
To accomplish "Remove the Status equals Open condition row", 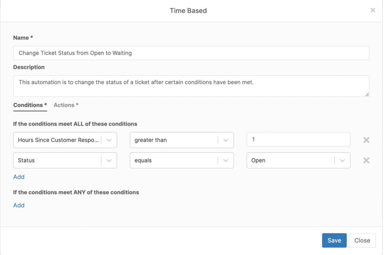I will (366, 160).
